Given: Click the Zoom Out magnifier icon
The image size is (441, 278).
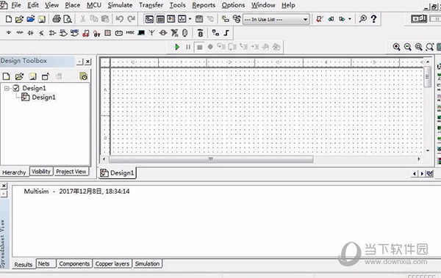Looking at the screenshot, I should point(407,47).
